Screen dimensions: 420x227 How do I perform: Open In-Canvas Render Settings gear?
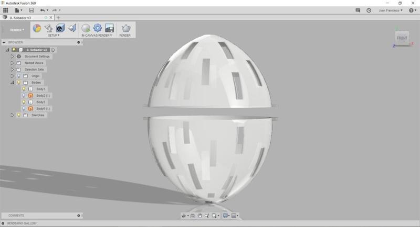98,28
